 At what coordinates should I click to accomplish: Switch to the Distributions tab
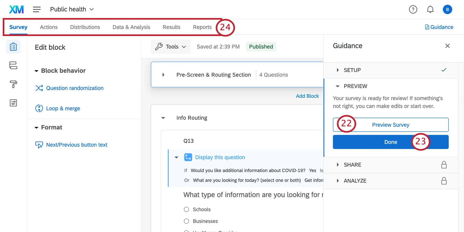click(x=85, y=27)
